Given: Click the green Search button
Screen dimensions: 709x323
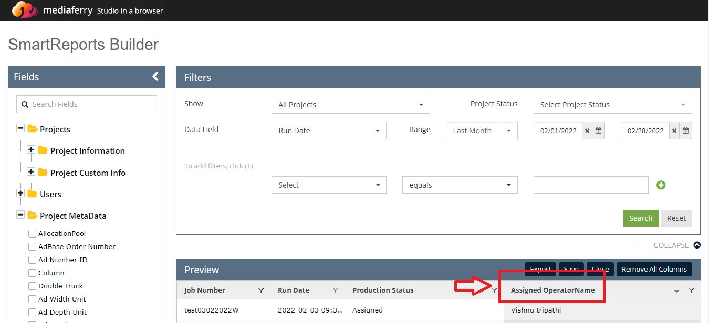Looking at the screenshot, I should click(640, 218).
